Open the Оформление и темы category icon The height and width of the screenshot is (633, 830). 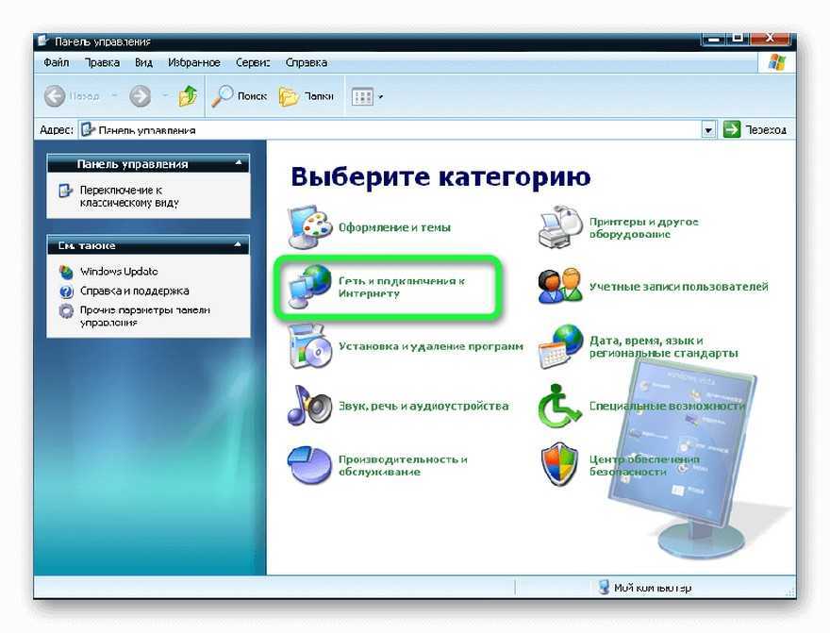310,226
